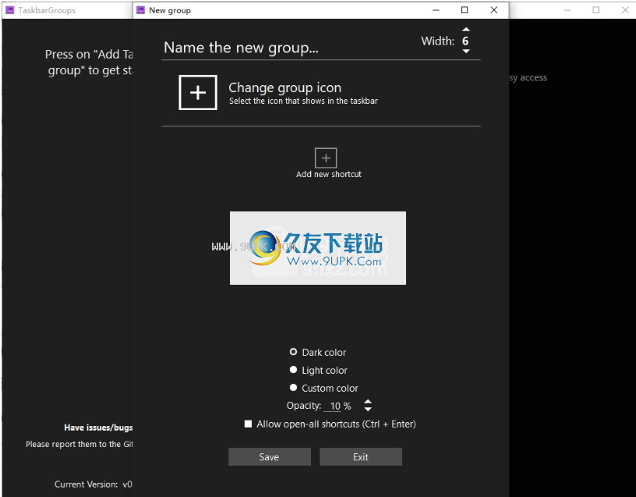This screenshot has height=497, width=636.
Task: Click the TaskbarGroups window title icon
Action: pos(9,10)
